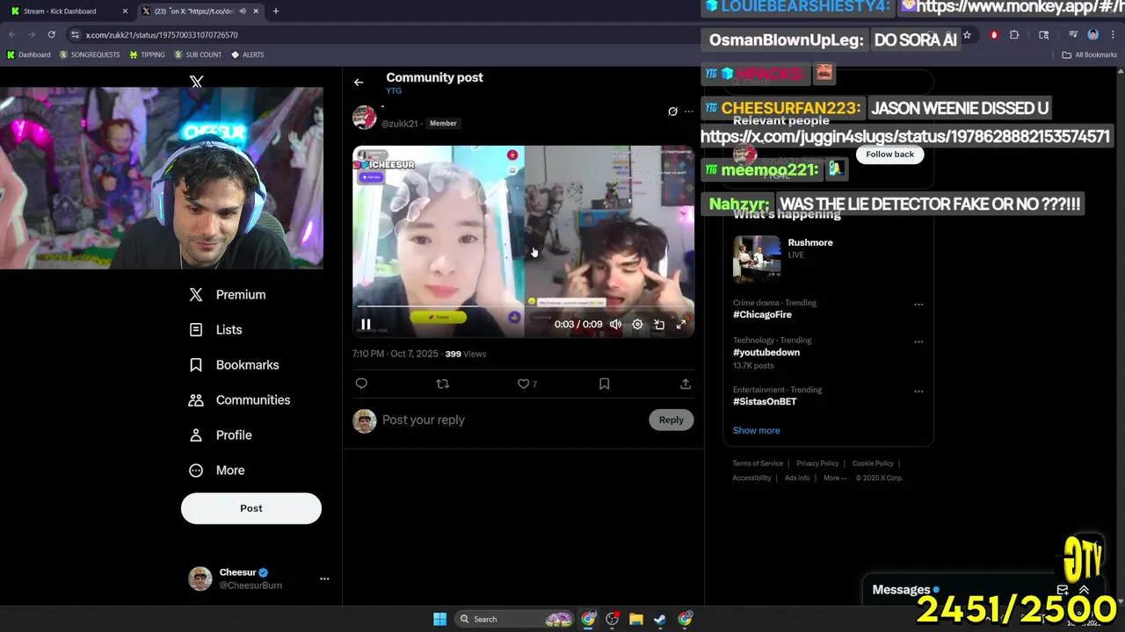The image size is (1125, 632).
Task: Open the Privacy Policy link
Action: pos(817,463)
